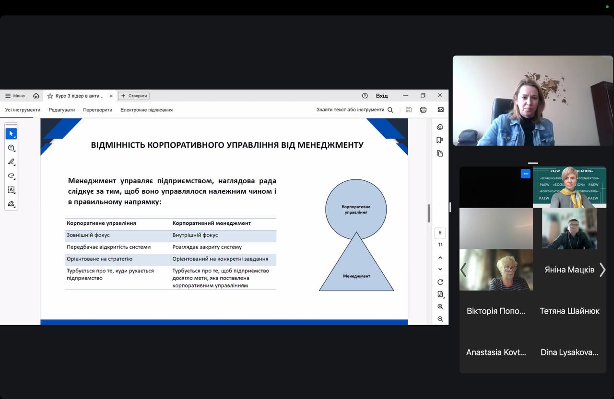Click the page number 6 field
Image resolution: width=614 pixels, height=399 pixels.
tap(440, 233)
